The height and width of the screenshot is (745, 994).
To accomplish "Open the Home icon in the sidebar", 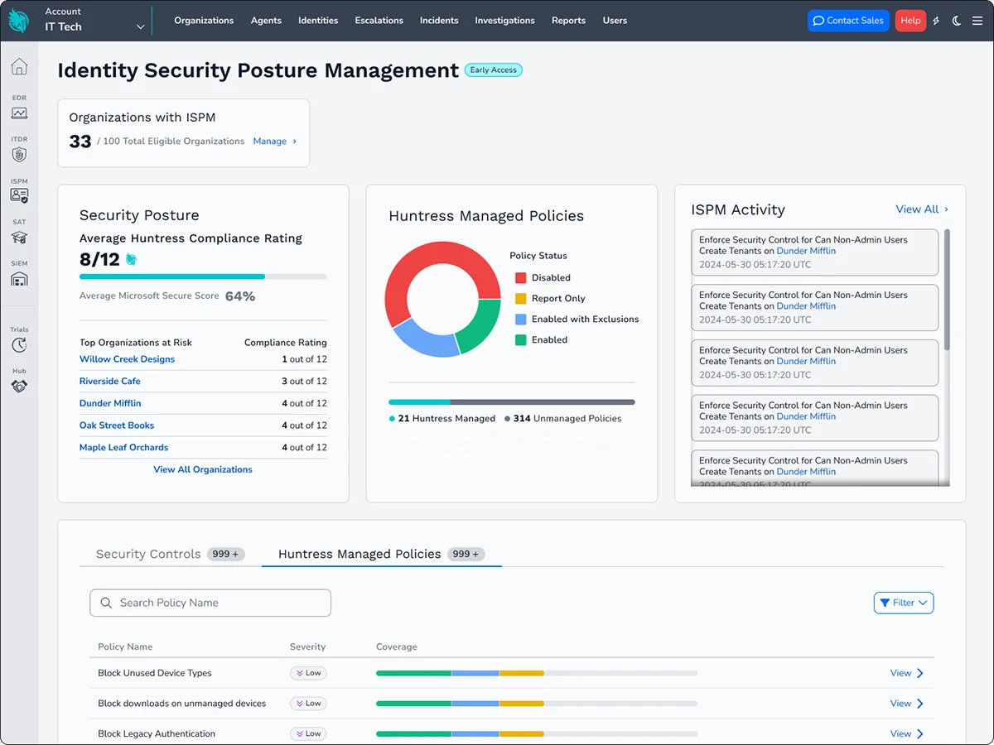I will (x=19, y=67).
